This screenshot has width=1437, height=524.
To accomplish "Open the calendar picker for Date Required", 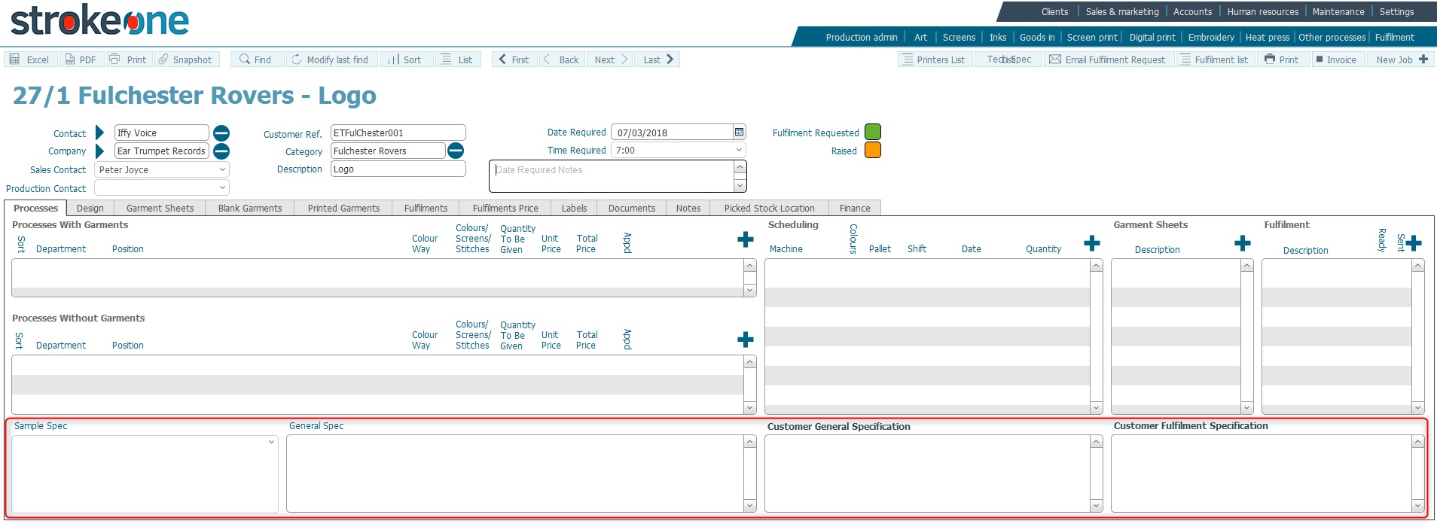I will 739,132.
